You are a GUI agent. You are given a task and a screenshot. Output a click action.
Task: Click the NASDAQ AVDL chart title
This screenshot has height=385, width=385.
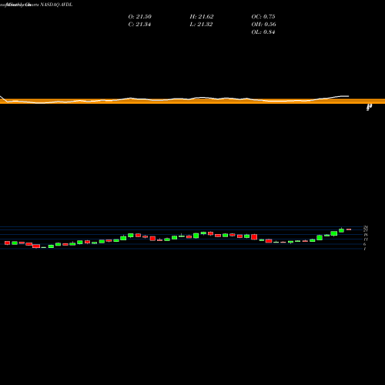(56, 5)
